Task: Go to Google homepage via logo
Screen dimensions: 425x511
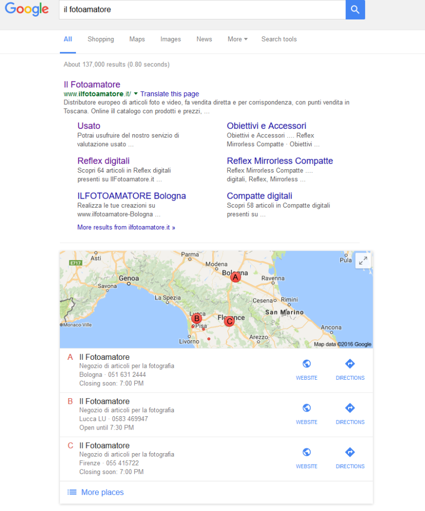Action: 27,9
